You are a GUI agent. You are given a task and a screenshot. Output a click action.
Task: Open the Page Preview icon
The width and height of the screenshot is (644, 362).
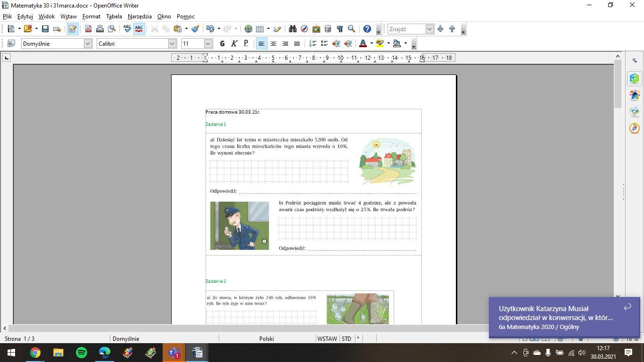pyautogui.click(x=112, y=29)
